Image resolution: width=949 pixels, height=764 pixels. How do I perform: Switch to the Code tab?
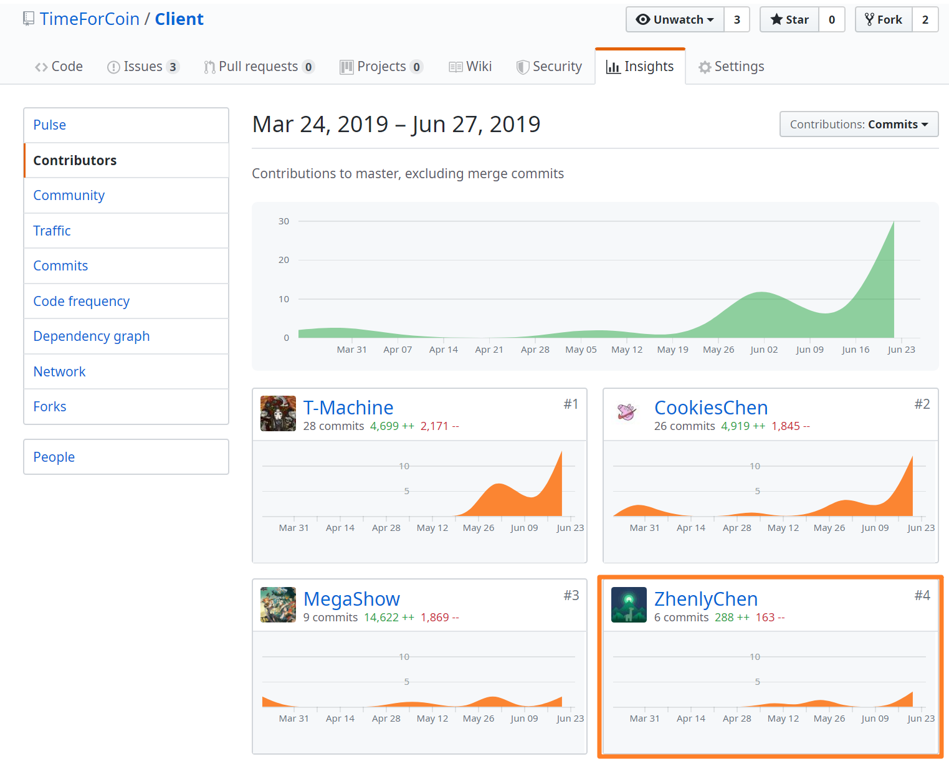tap(59, 67)
